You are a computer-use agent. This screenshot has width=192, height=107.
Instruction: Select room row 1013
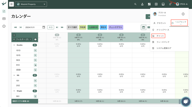(25, 50)
